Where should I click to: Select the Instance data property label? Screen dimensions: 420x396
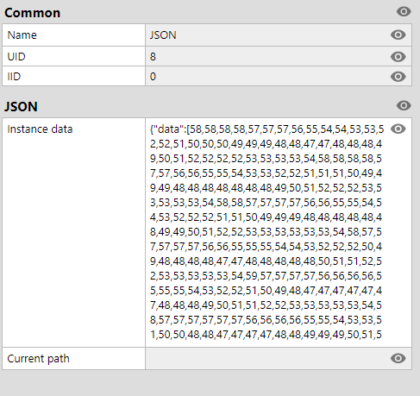pyautogui.click(x=40, y=129)
